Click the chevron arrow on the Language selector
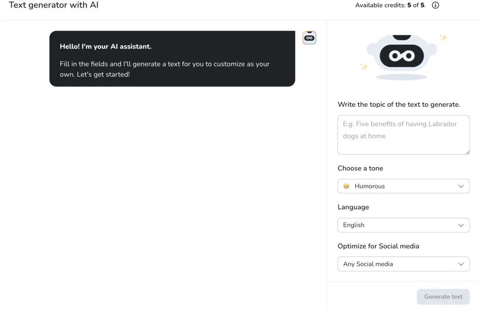Viewport: 478px width, 311px height. [x=461, y=225]
